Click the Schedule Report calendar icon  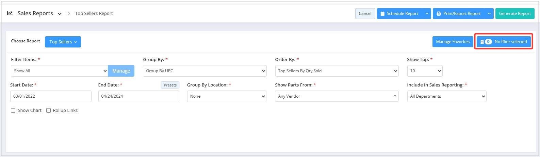pyautogui.click(x=382, y=14)
